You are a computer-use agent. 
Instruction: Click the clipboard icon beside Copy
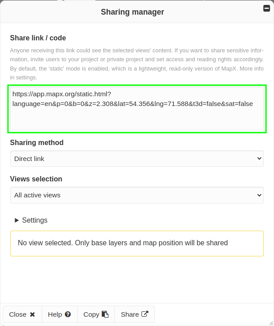pyautogui.click(x=105, y=314)
